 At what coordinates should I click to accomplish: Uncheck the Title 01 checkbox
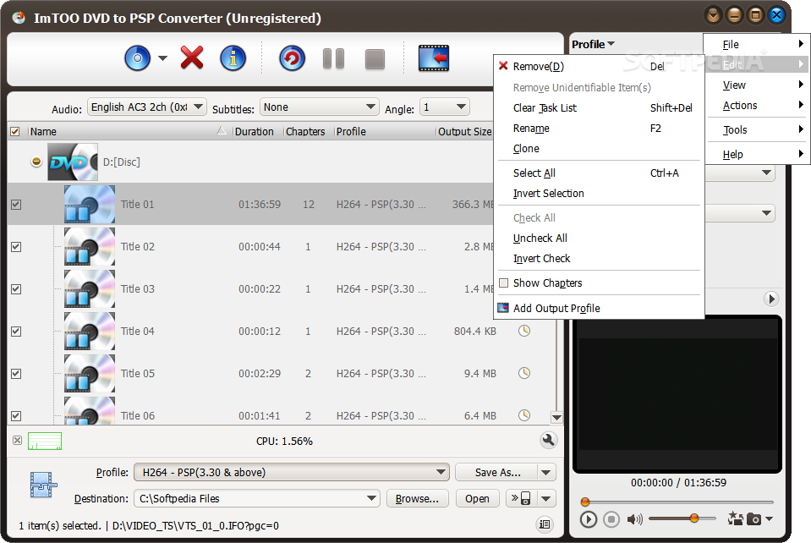pyautogui.click(x=16, y=205)
